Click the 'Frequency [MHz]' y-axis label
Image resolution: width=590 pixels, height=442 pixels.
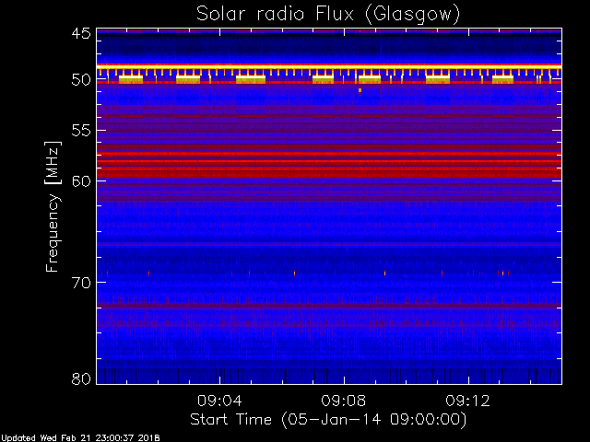point(53,205)
